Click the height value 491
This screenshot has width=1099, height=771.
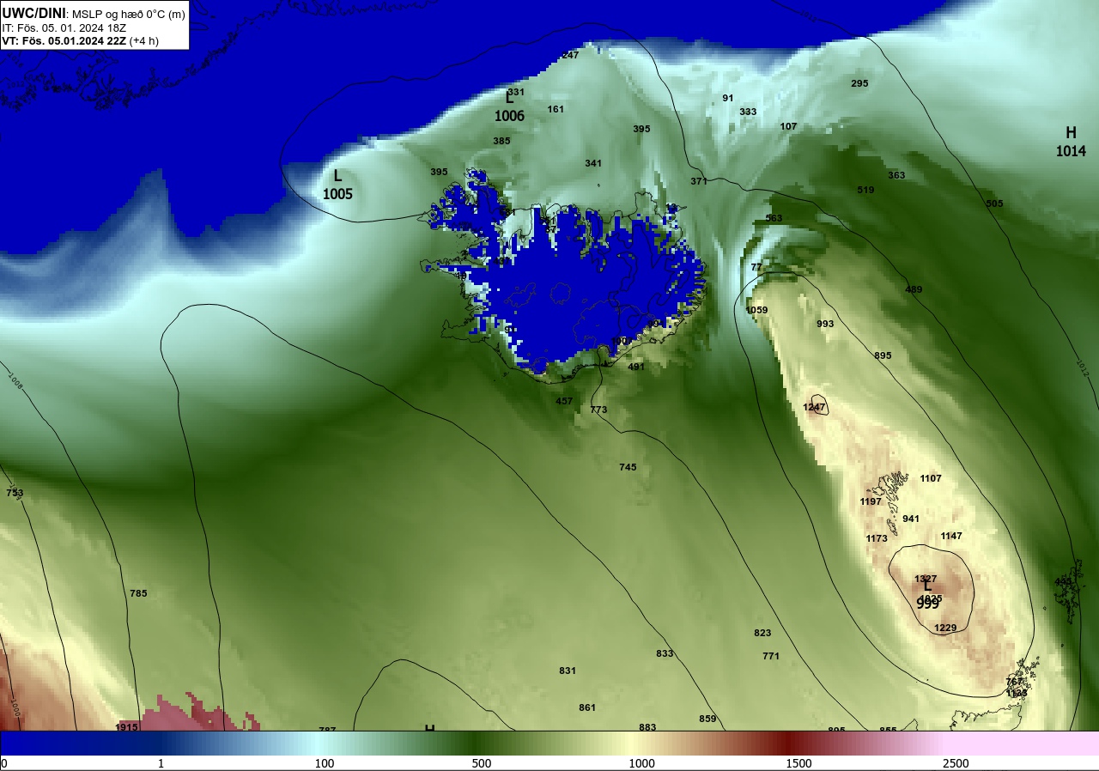coord(636,367)
